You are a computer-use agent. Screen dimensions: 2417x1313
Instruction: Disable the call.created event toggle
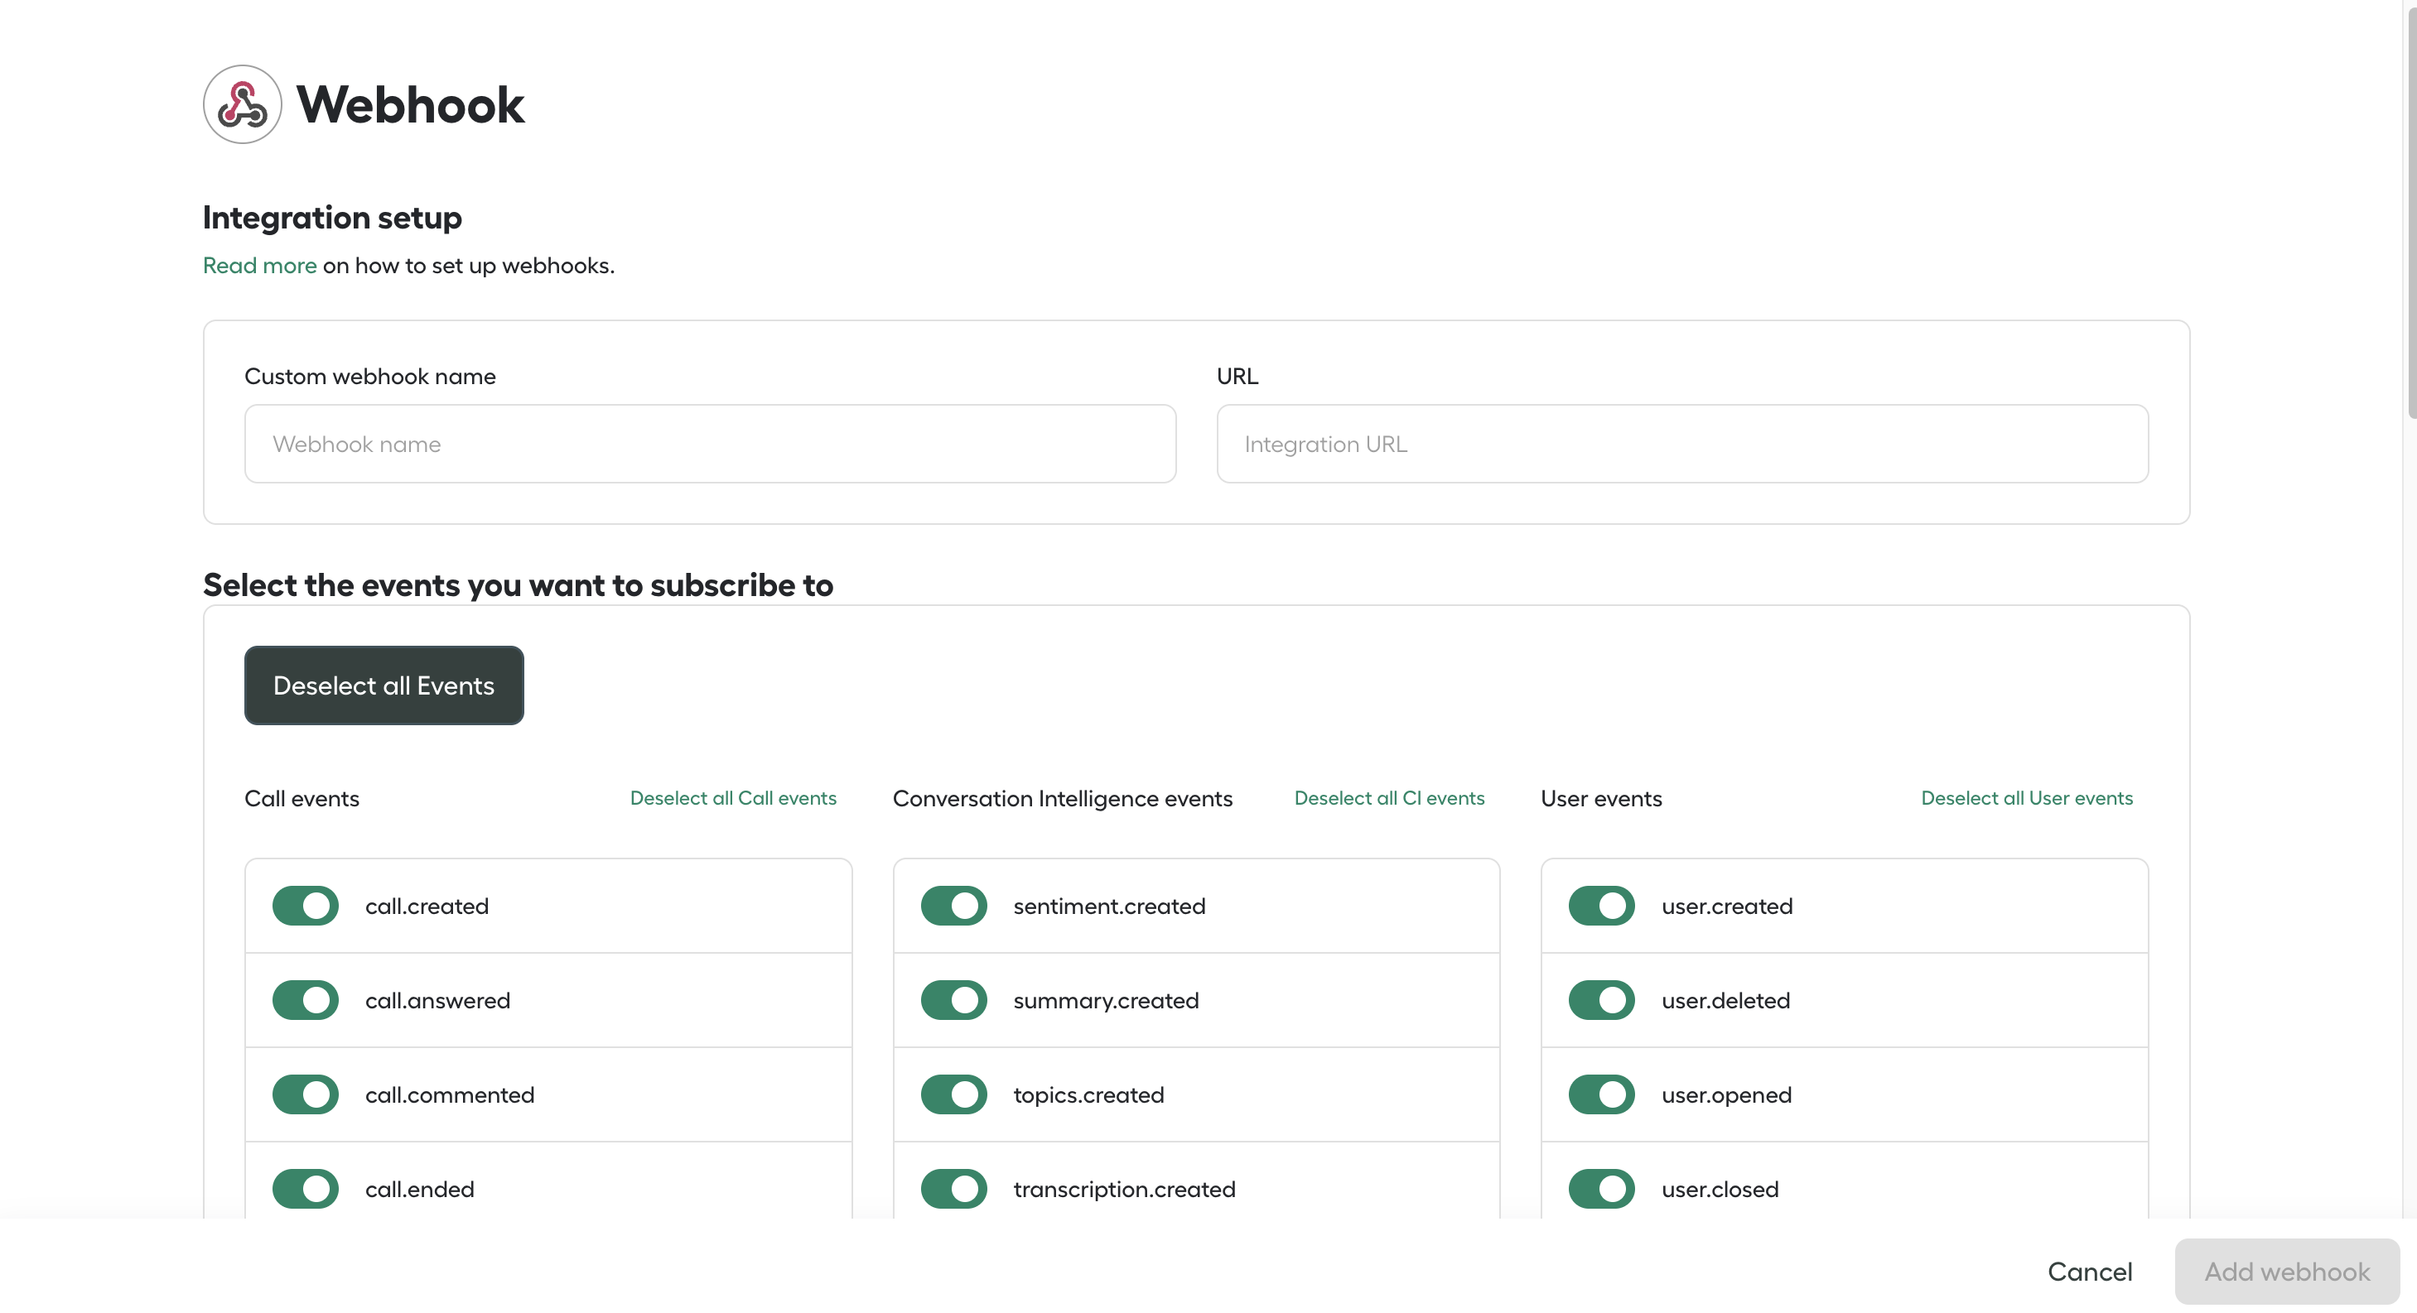[304, 905]
